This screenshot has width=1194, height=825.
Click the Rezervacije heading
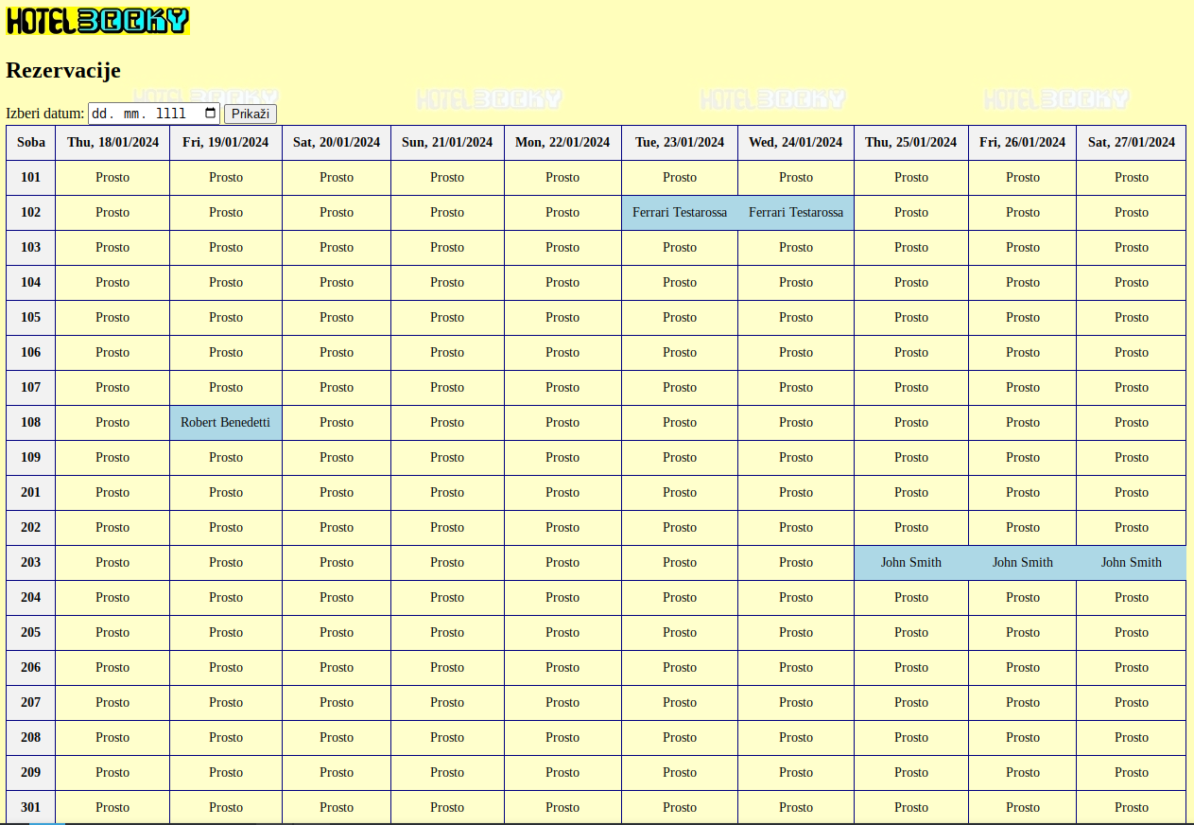[x=63, y=71]
